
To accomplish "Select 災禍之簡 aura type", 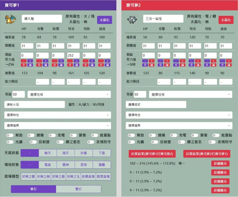I will coord(28,176).
